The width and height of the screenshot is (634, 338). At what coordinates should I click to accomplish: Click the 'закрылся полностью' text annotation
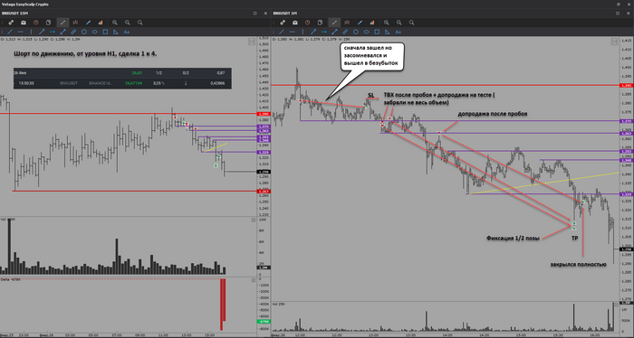point(578,265)
